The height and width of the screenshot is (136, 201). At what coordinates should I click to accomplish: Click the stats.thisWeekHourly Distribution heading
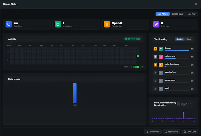[165, 104]
